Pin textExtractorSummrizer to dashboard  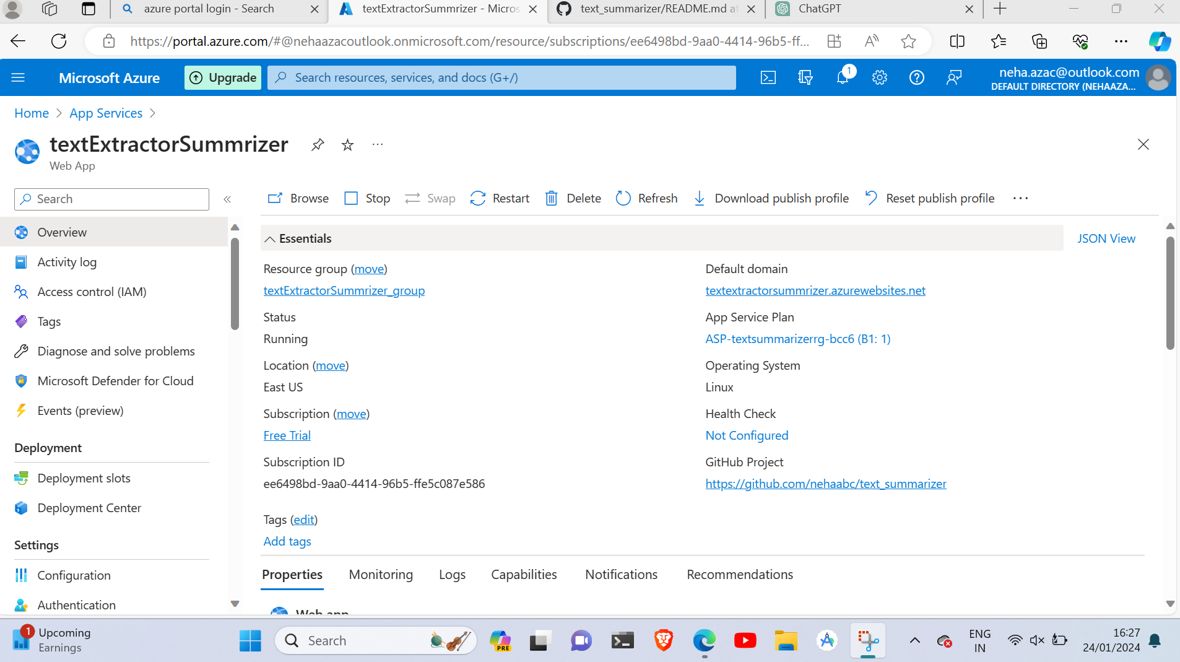318,145
